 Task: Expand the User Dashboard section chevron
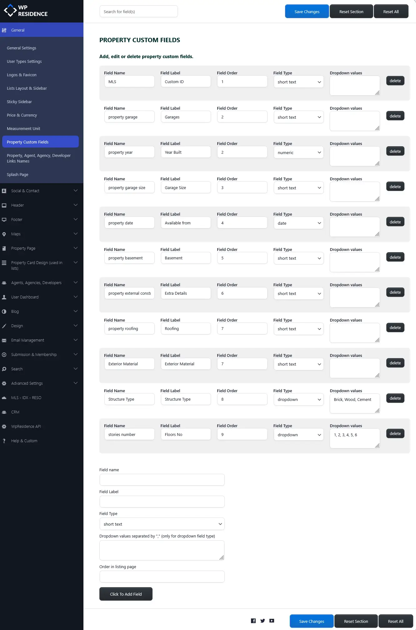[x=75, y=297]
